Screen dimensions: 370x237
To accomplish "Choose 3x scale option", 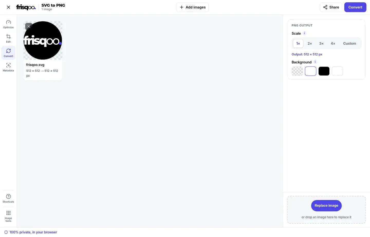I will click(x=321, y=43).
